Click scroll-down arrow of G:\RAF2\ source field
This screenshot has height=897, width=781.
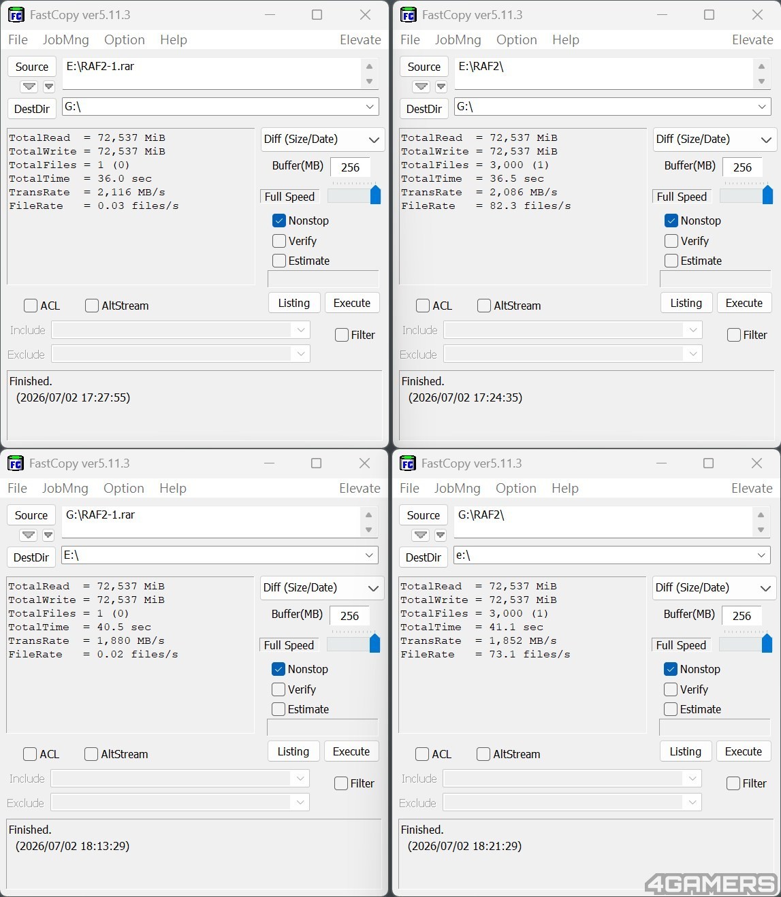(x=761, y=530)
